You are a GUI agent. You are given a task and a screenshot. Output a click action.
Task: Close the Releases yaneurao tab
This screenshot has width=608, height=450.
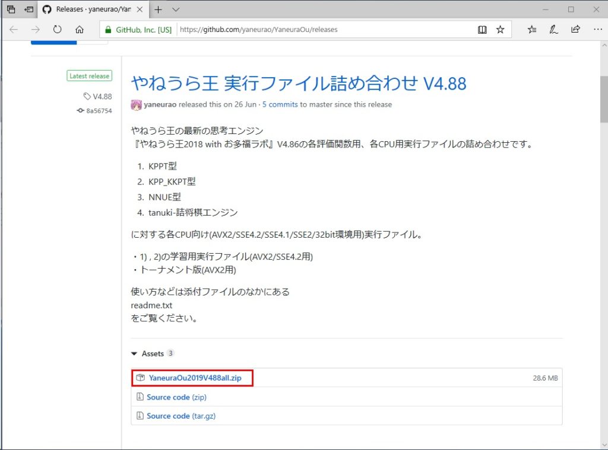coord(140,9)
